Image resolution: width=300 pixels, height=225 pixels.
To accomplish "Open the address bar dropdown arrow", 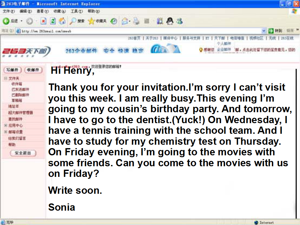I will [264, 31].
